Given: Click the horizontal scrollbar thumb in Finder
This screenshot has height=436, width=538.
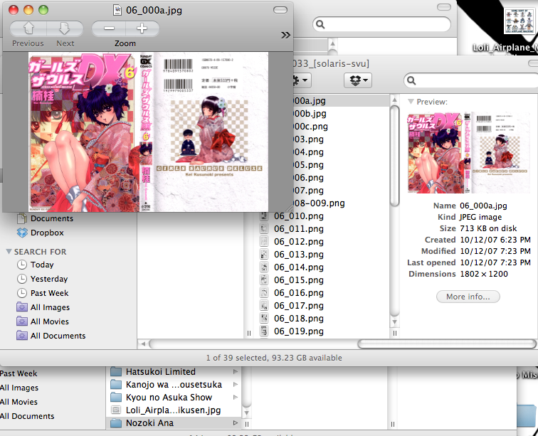Looking at the screenshot, I should coord(447,344).
